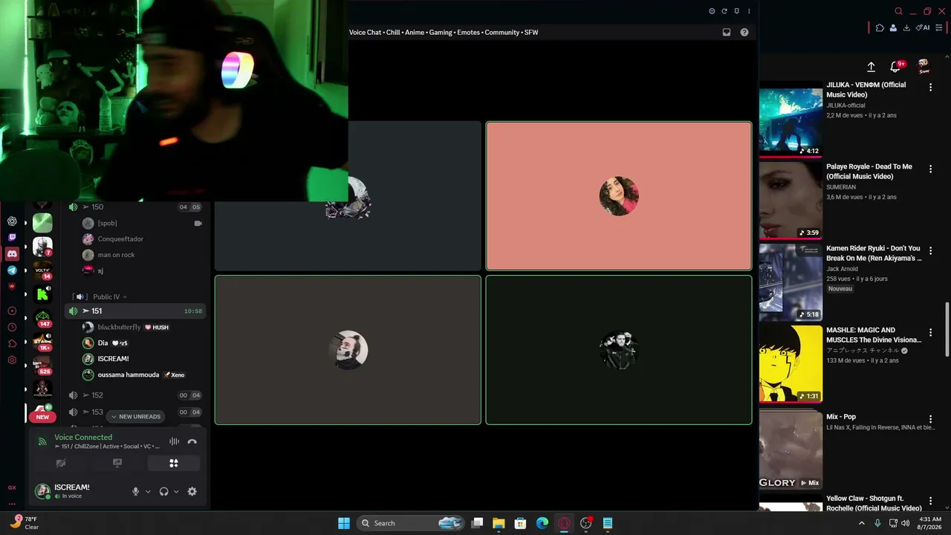Join voice channel 153

tap(135, 412)
